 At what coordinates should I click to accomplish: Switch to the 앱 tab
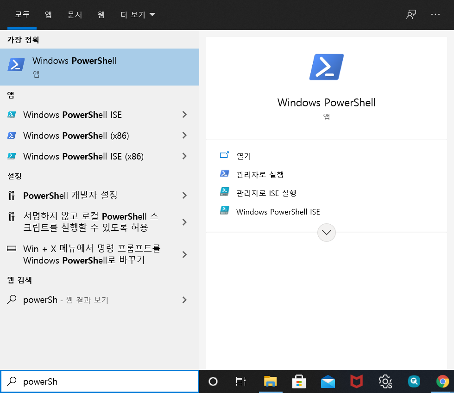[48, 14]
